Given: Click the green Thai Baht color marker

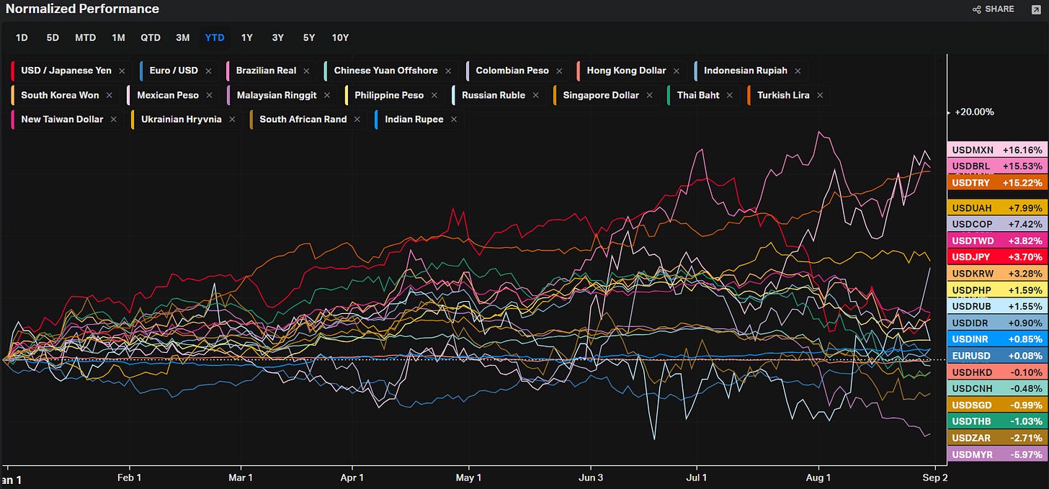Looking at the screenshot, I should coord(669,95).
